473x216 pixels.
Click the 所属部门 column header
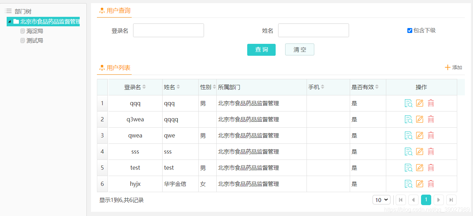(262, 87)
